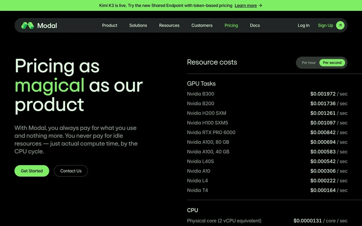Click the $0.000222 / sec price
Viewport: 362px width, 226px height.
329,181
